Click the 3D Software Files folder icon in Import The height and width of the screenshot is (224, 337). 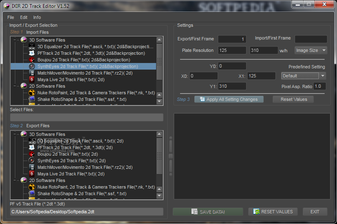point(24,40)
